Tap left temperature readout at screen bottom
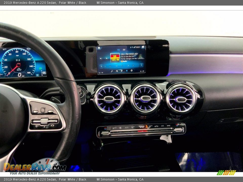The height and width of the screenshot is (182, 243). [101, 73]
